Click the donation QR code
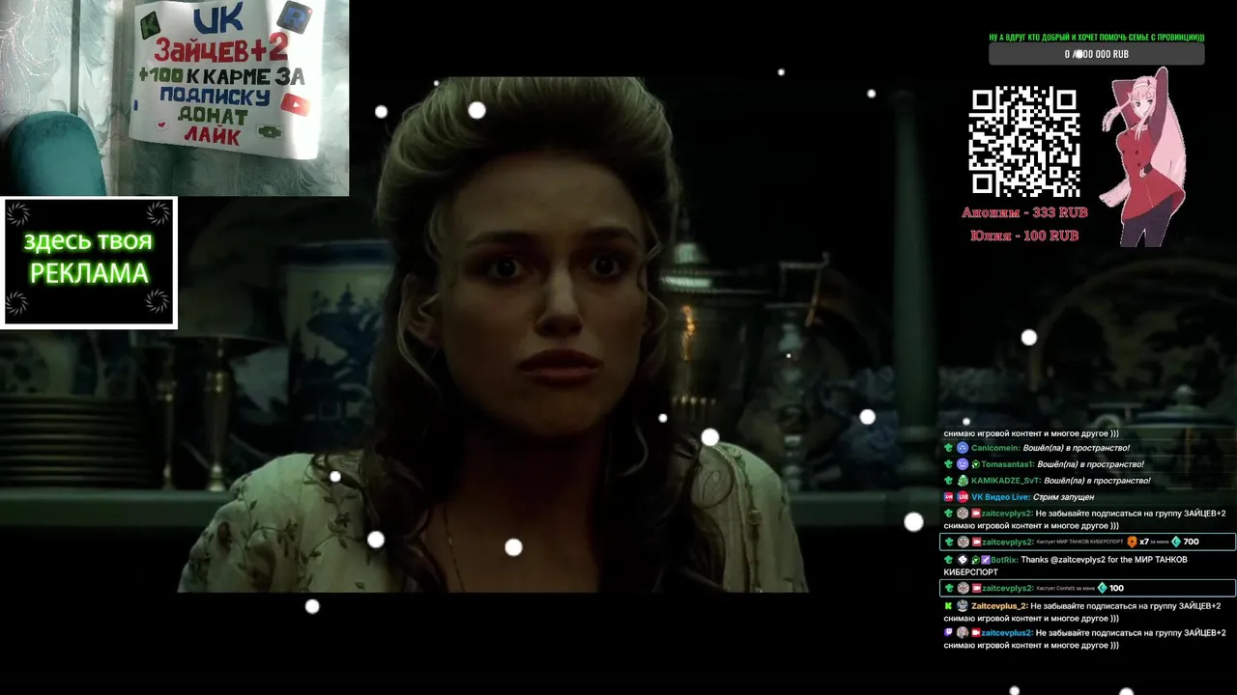Screen dimensions: 1237x695 1023,141
